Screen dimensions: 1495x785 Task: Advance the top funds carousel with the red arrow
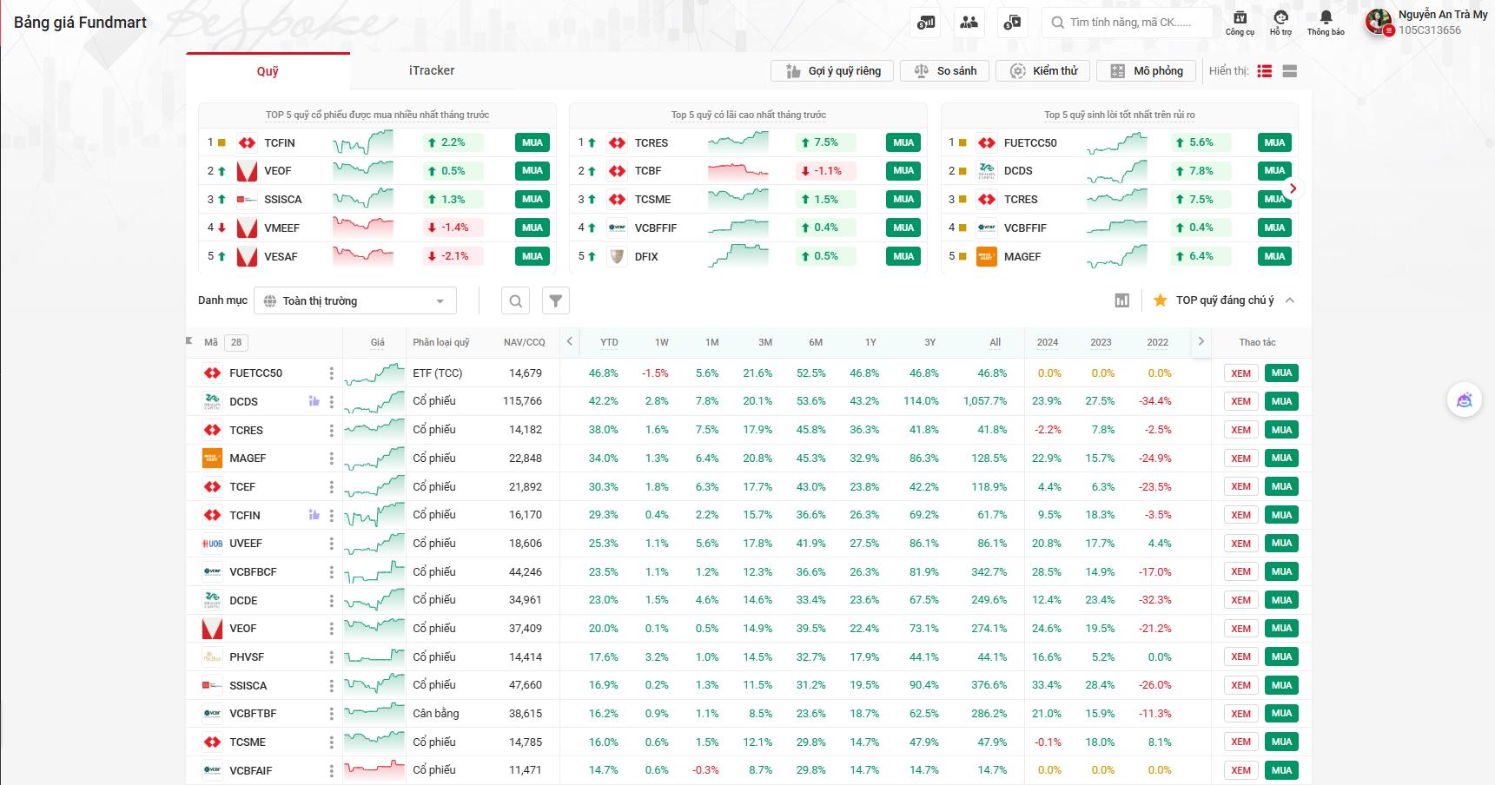pyautogui.click(x=1293, y=188)
